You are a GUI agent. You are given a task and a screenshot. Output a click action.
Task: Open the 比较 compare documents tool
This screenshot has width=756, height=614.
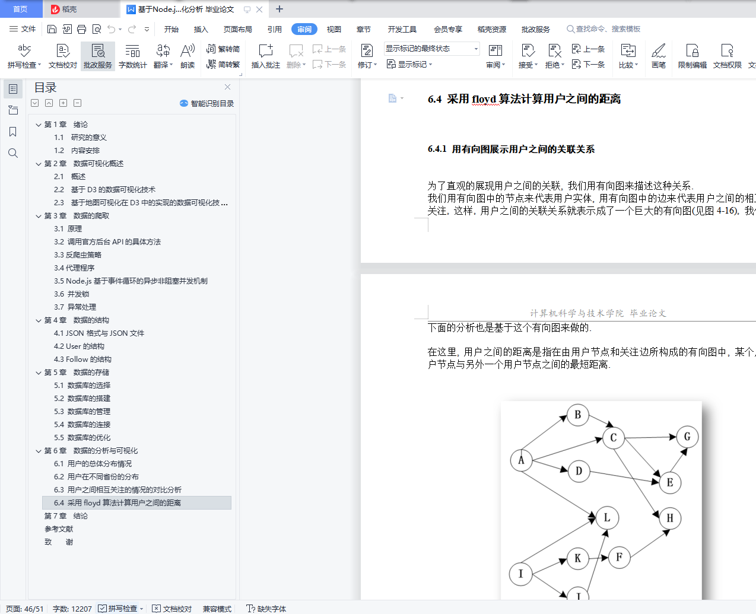(628, 56)
